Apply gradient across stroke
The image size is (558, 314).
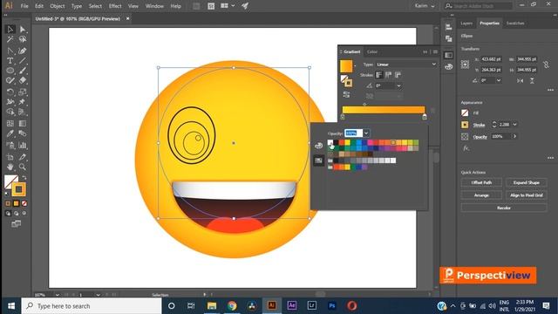(398, 75)
